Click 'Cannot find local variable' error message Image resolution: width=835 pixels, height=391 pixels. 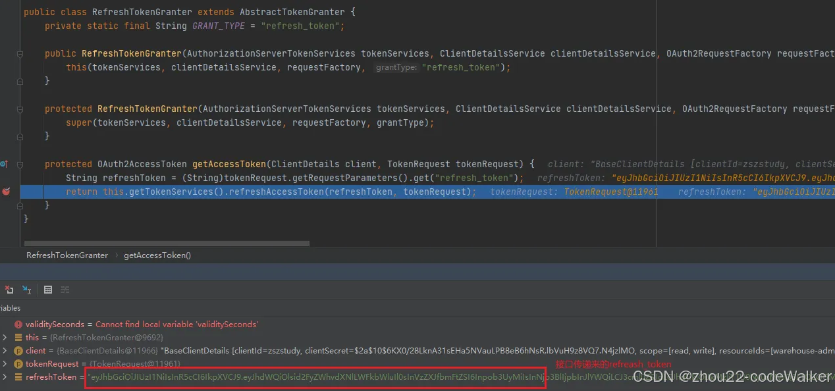point(176,325)
